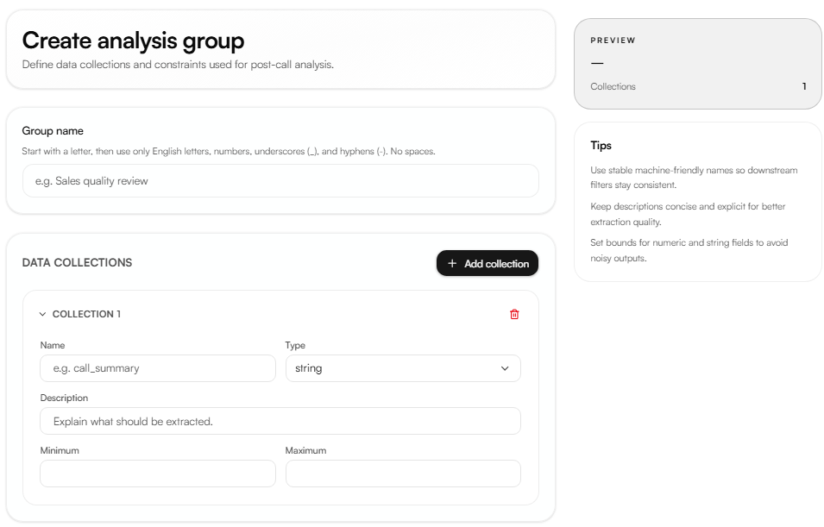The image size is (824, 527).
Task: Click the DATA COLLECTIONS section title
Action: click(x=78, y=263)
